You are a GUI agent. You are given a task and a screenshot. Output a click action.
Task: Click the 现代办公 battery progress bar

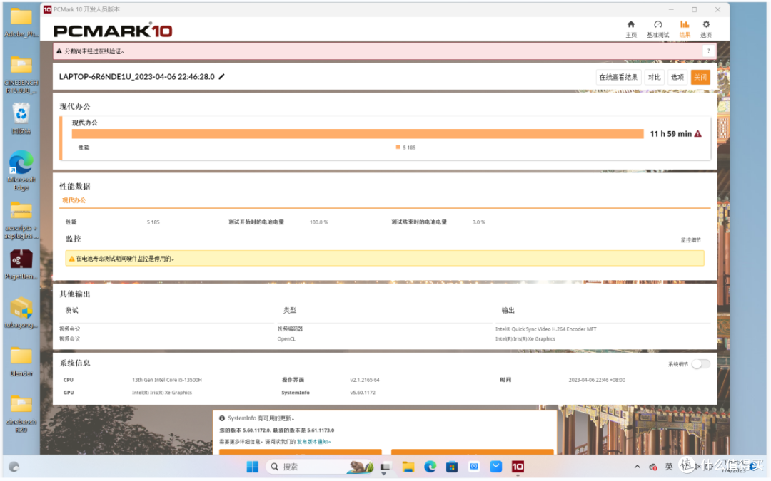(357, 133)
